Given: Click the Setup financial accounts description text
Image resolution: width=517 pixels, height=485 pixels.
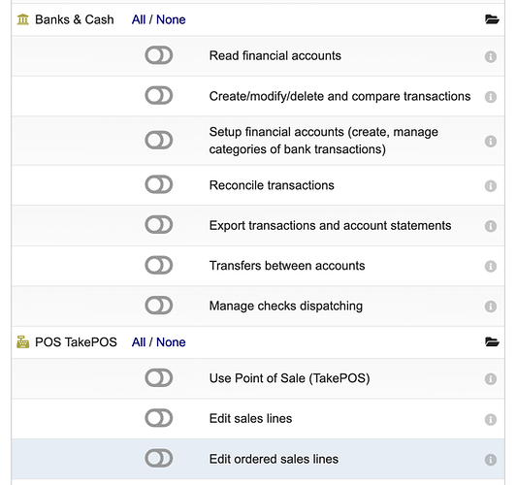Looking at the screenshot, I should tap(323, 141).
